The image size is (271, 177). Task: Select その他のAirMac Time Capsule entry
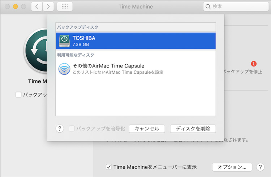click(x=135, y=69)
